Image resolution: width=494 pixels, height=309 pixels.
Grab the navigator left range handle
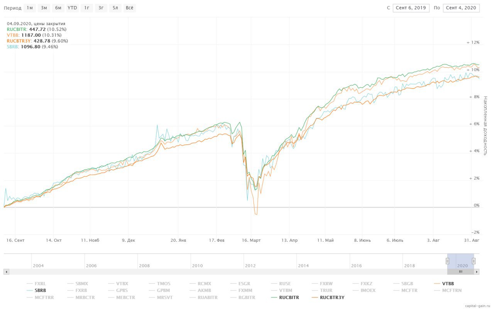pyautogui.click(x=448, y=261)
